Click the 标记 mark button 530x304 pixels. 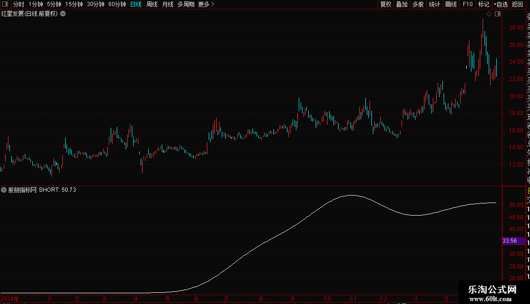click(484, 4)
